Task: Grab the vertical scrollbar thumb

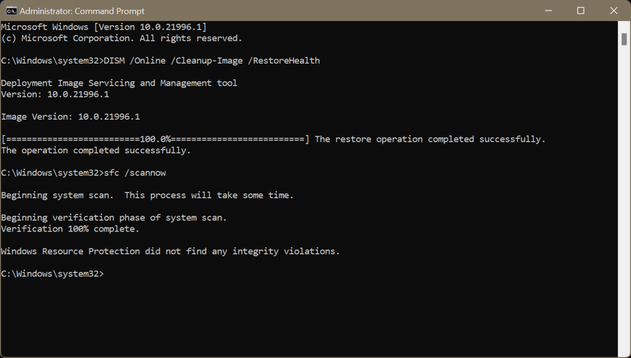Action: click(x=624, y=39)
